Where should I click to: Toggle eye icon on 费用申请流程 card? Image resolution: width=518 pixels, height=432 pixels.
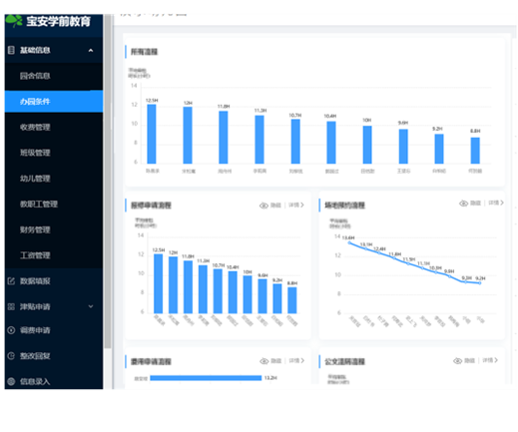click(264, 361)
